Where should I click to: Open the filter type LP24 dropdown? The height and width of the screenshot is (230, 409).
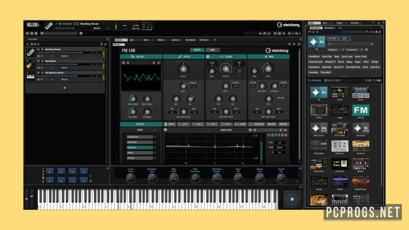pos(212,63)
